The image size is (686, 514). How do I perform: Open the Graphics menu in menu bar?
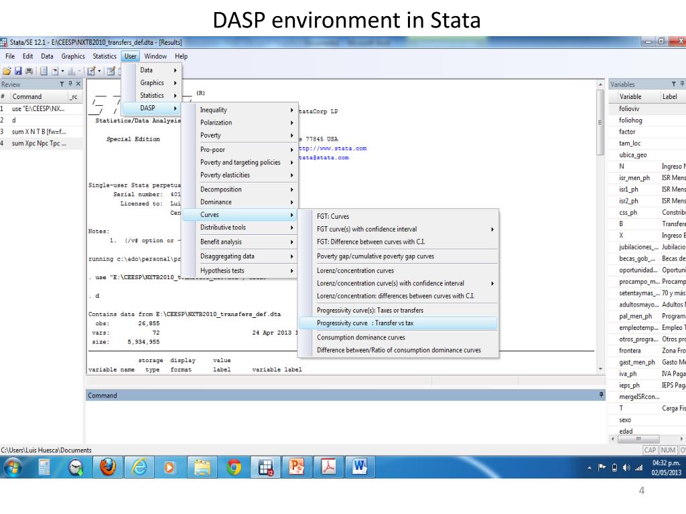click(x=73, y=56)
